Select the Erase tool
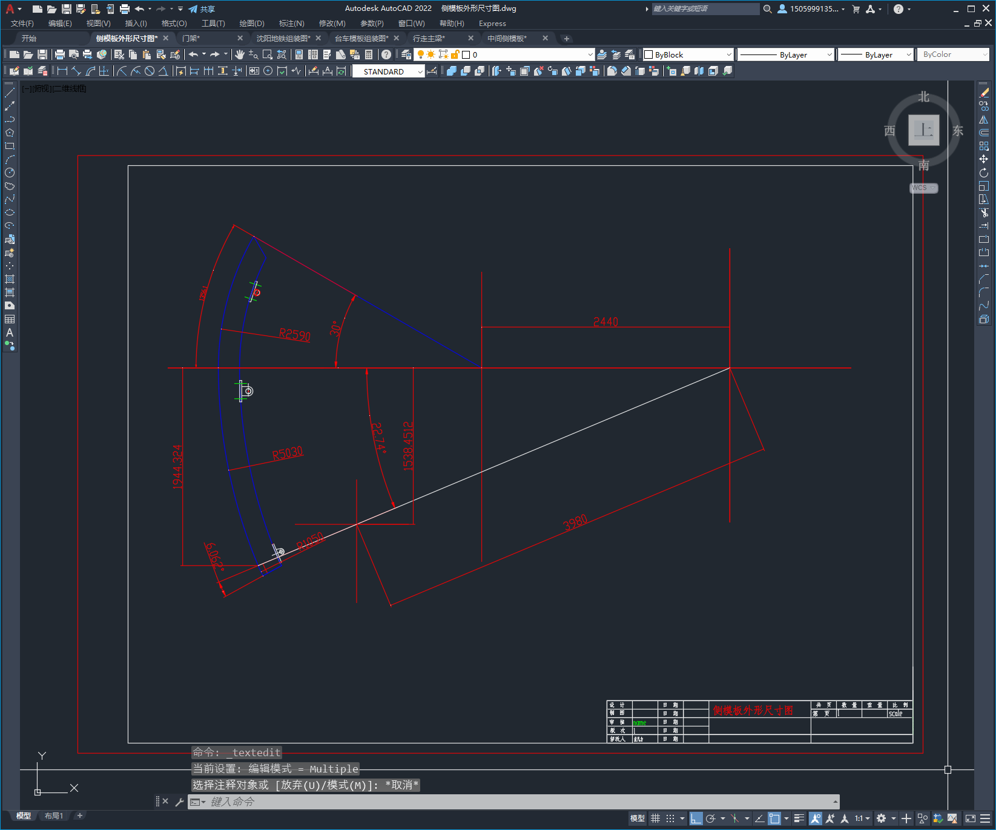The width and height of the screenshot is (996, 830). click(984, 93)
